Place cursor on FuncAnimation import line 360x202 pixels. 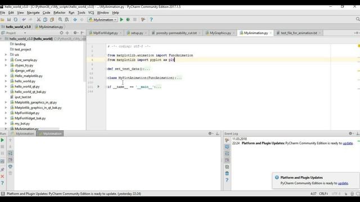pyautogui.click(x=150, y=56)
